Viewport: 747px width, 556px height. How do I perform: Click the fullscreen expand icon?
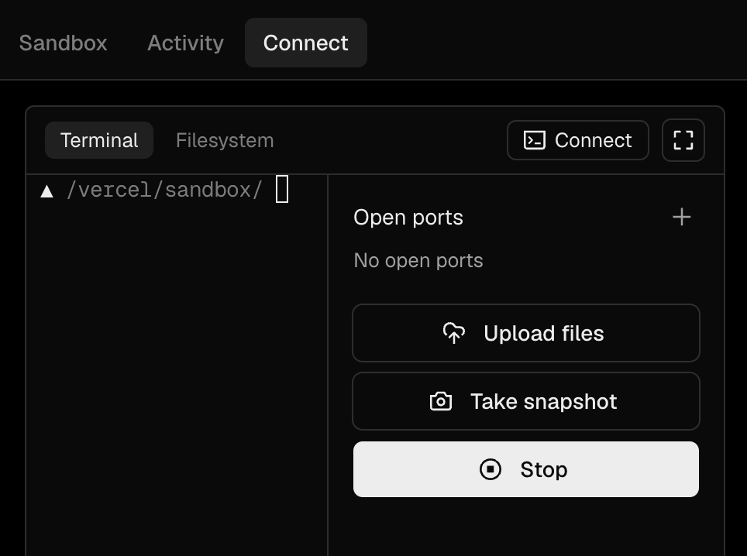(683, 140)
